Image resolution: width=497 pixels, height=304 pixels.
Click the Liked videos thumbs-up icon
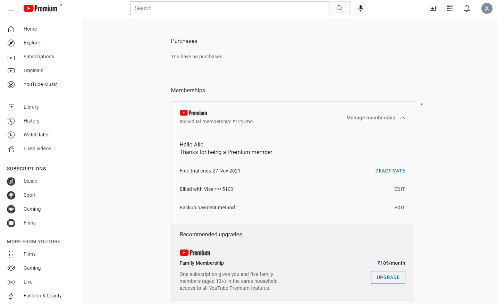click(x=11, y=149)
